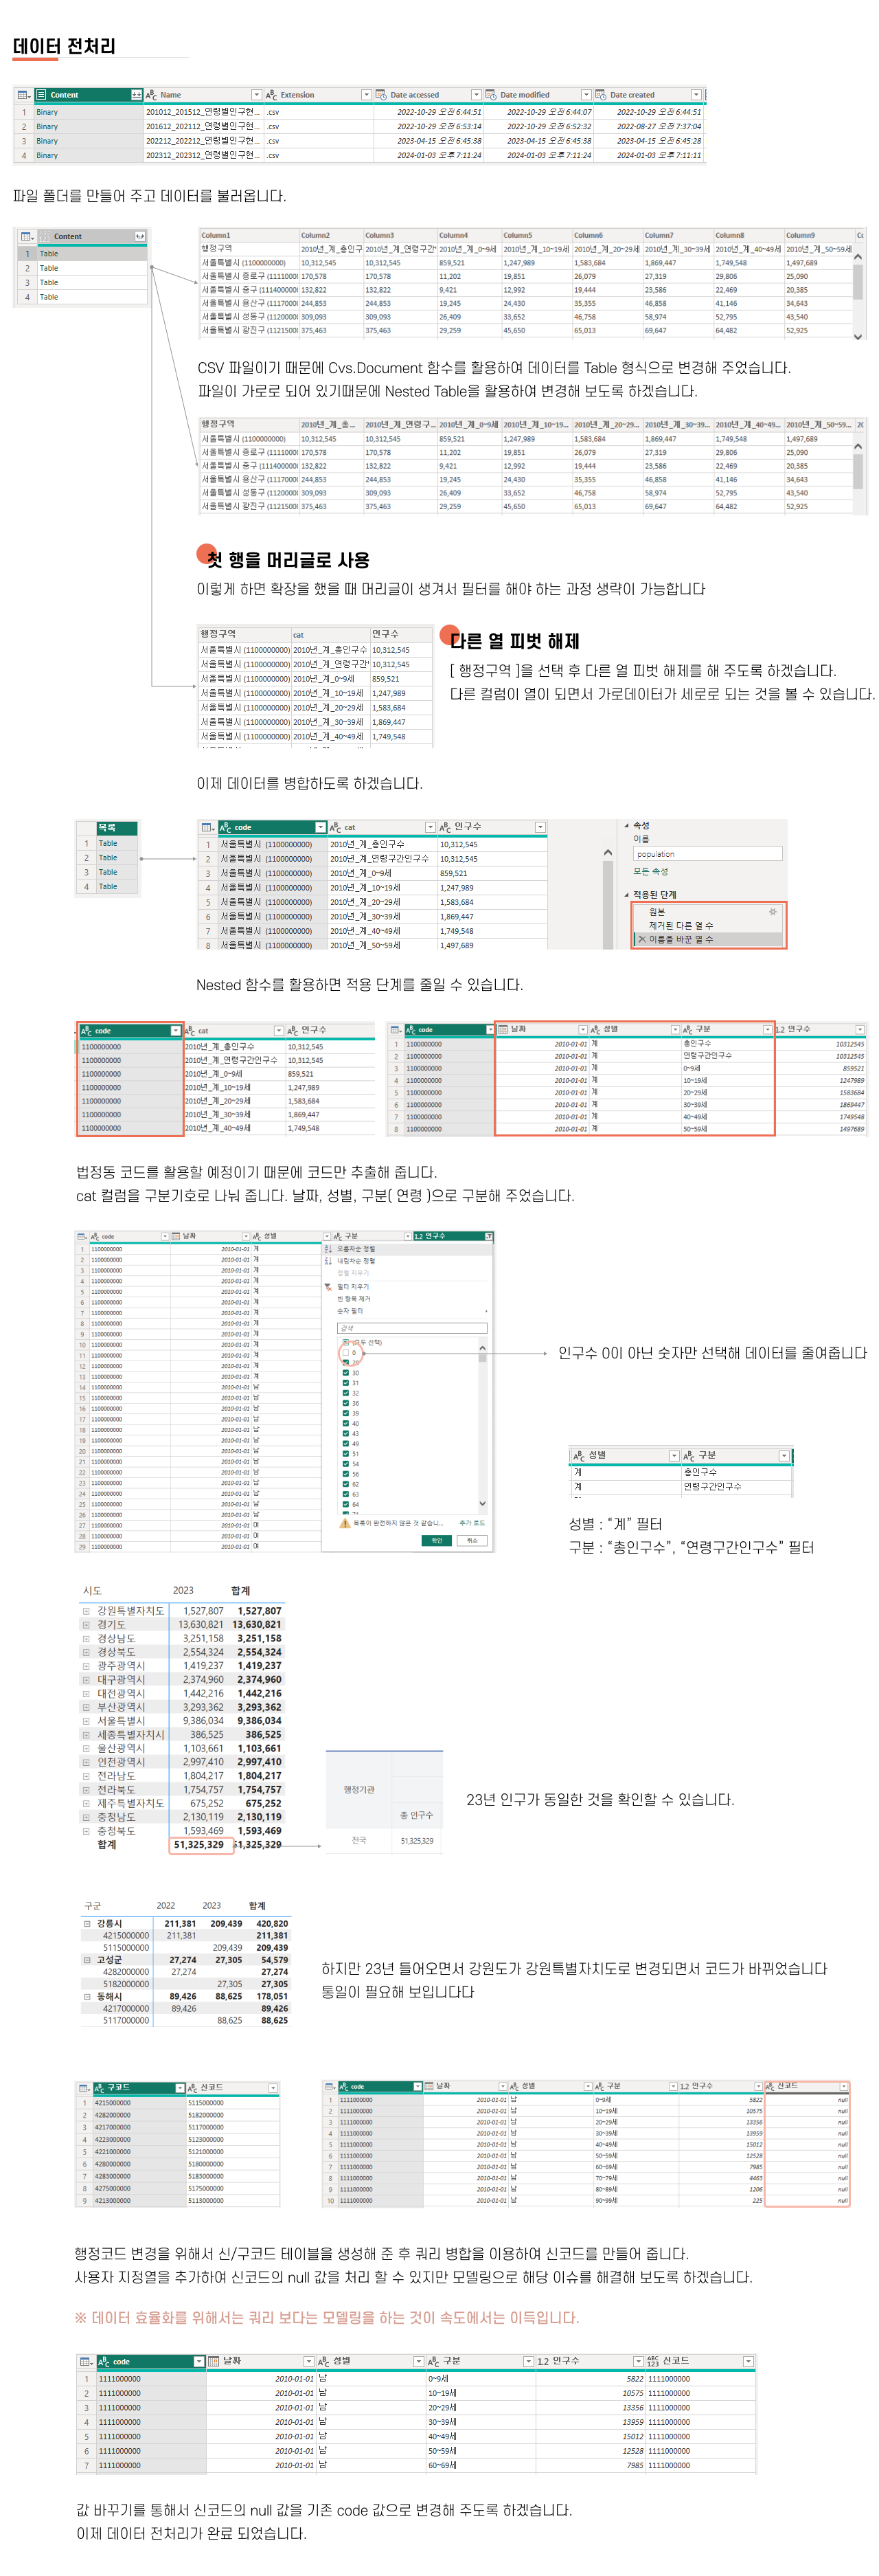The image size is (879, 2576).
Task: Open the Date modified column filter dropdown
Action: tap(585, 95)
